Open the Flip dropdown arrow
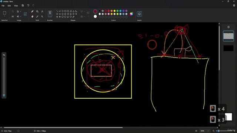 tap(21, 16)
